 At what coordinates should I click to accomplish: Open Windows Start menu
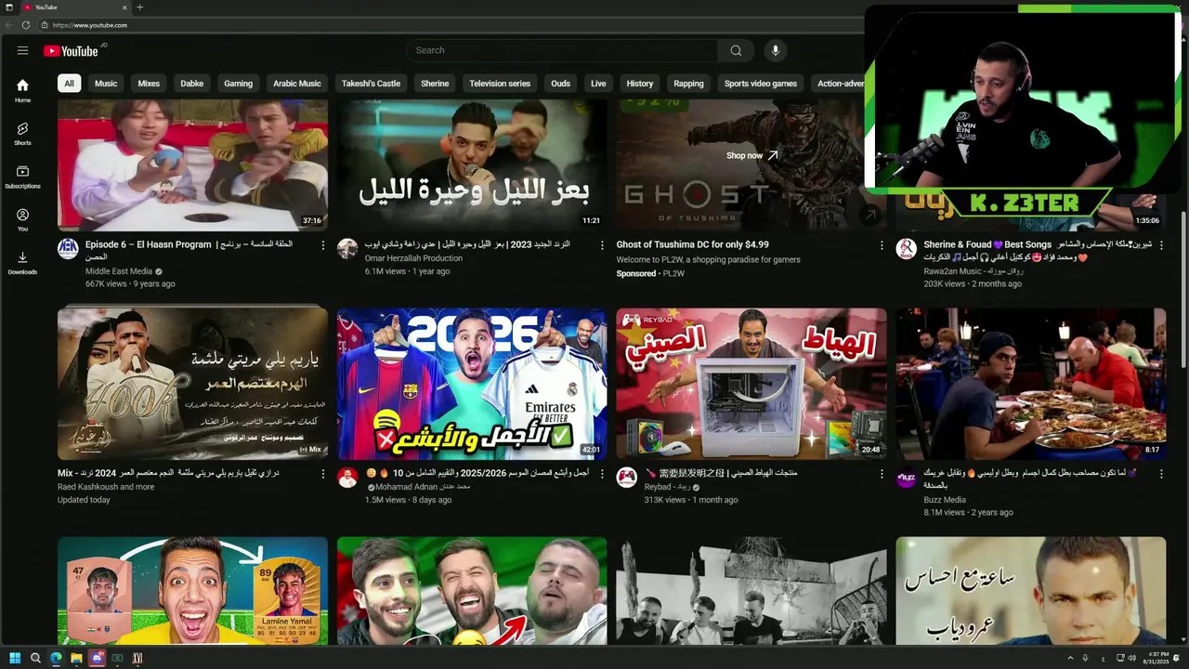coord(15,658)
